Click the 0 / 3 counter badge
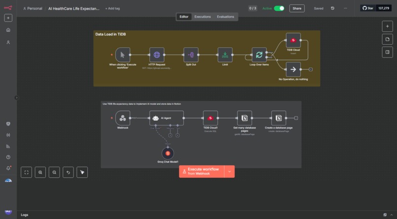Screen dimensions: 397x219 (252, 8)
